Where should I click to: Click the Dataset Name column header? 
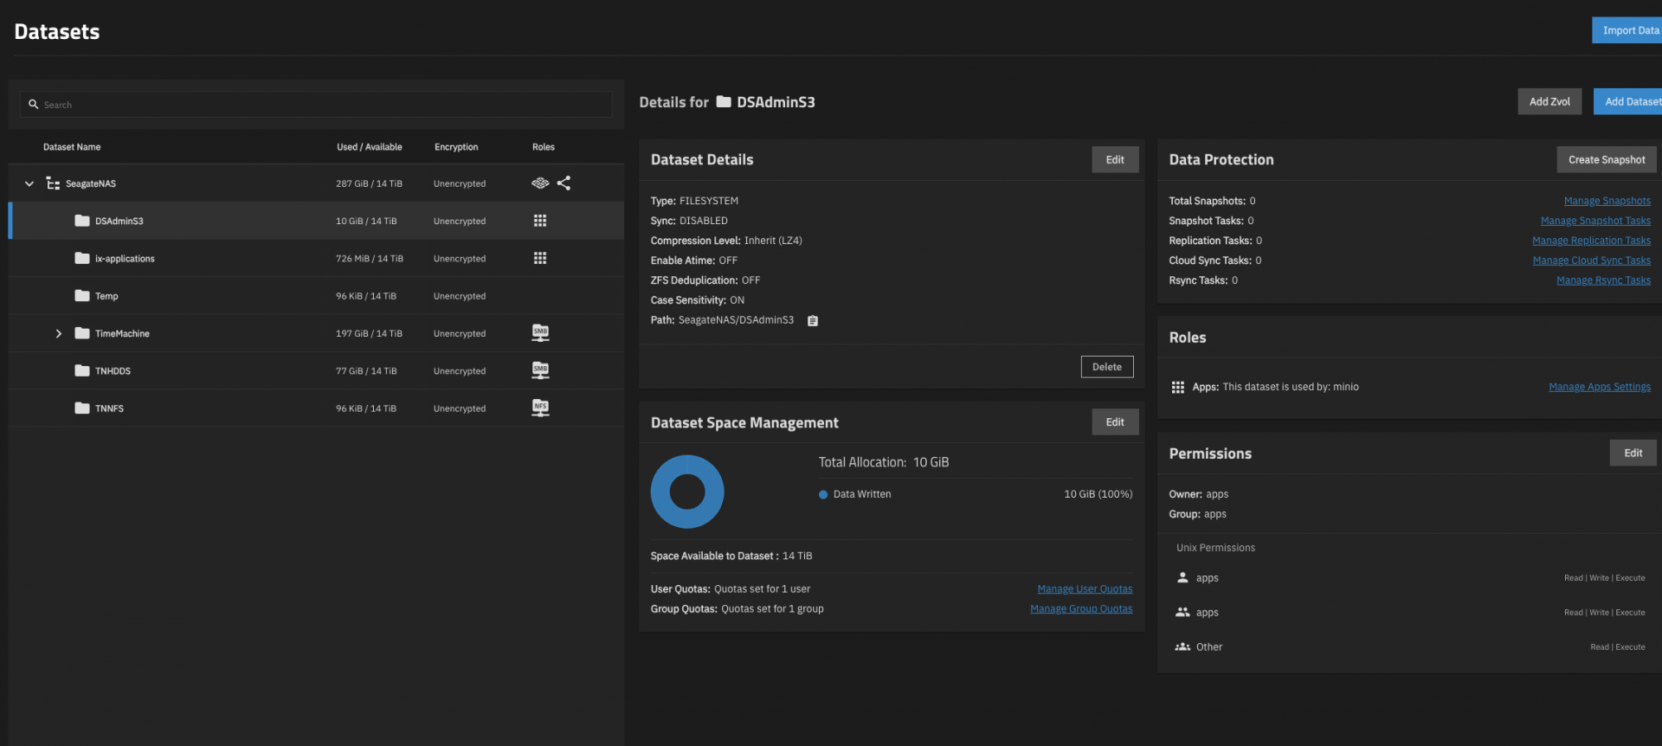click(x=72, y=147)
